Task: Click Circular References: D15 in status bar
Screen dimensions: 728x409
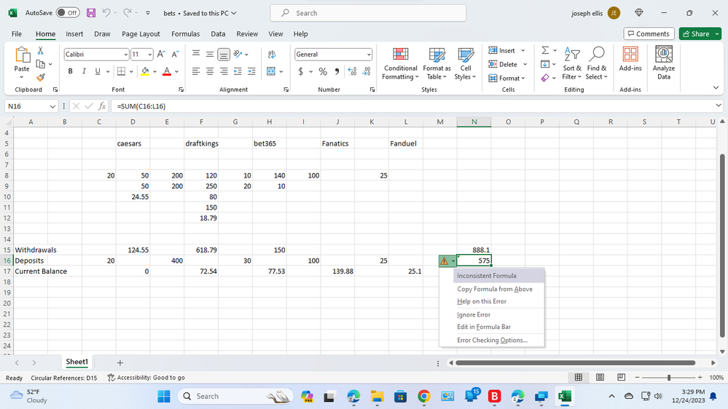Action: (x=64, y=378)
